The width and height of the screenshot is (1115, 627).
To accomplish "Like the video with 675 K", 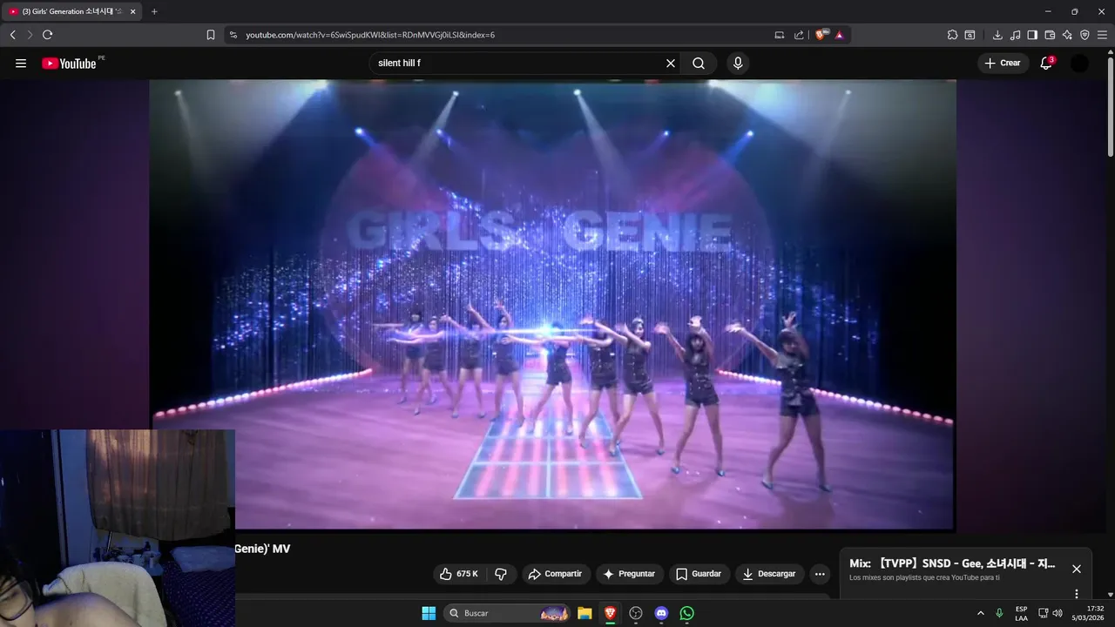I will pyautogui.click(x=459, y=574).
